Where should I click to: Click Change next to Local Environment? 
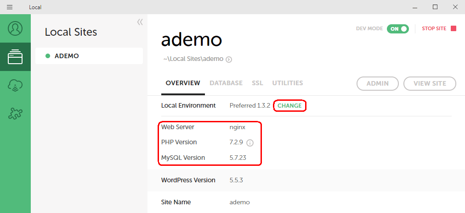pyautogui.click(x=289, y=106)
